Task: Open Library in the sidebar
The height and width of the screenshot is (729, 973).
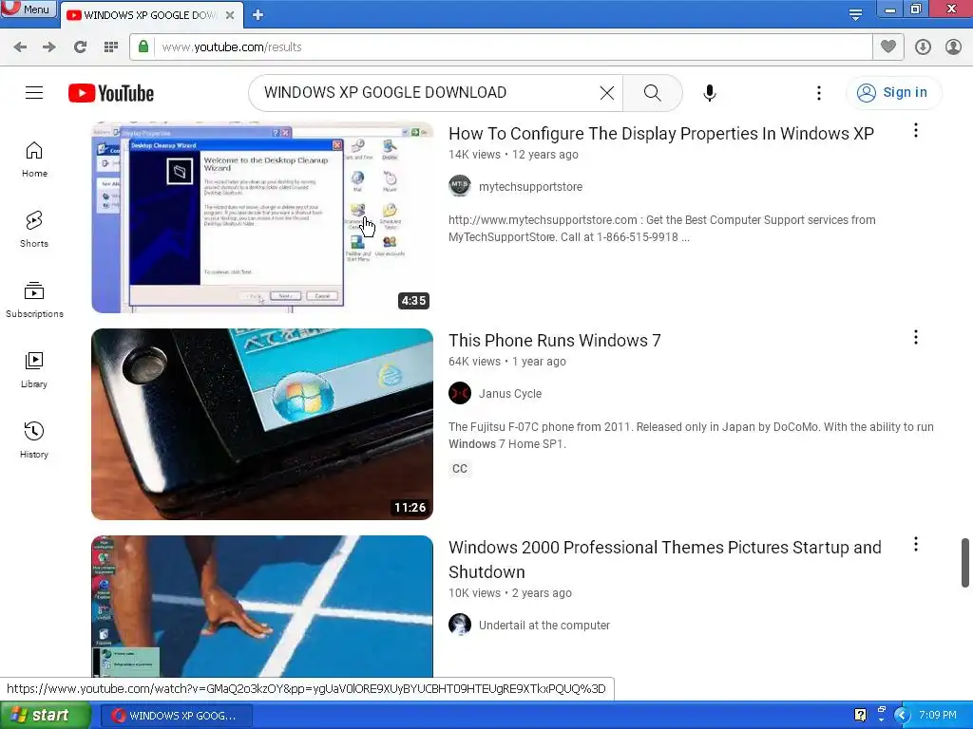Action: (x=34, y=370)
